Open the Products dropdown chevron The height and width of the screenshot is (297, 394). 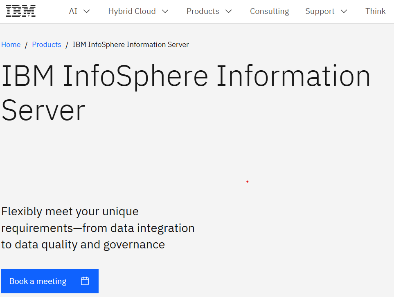(229, 11)
